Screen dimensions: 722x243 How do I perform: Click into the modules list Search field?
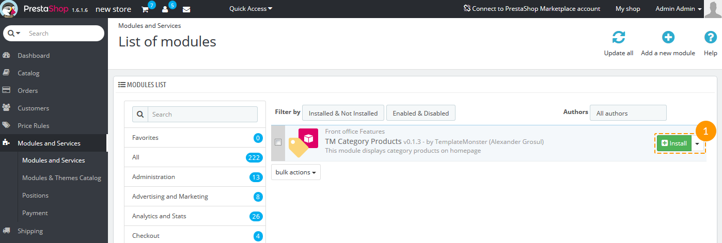203,115
